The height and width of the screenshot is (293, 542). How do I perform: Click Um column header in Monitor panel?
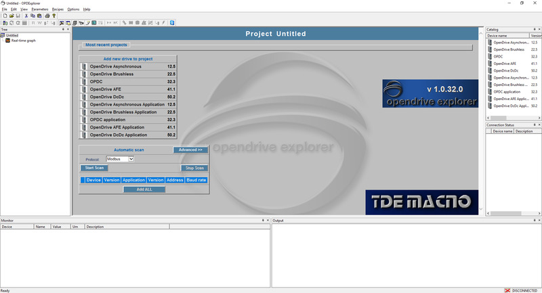[x=77, y=227]
